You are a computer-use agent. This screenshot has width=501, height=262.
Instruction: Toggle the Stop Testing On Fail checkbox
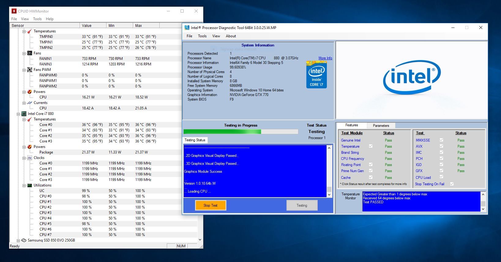point(452,184)
